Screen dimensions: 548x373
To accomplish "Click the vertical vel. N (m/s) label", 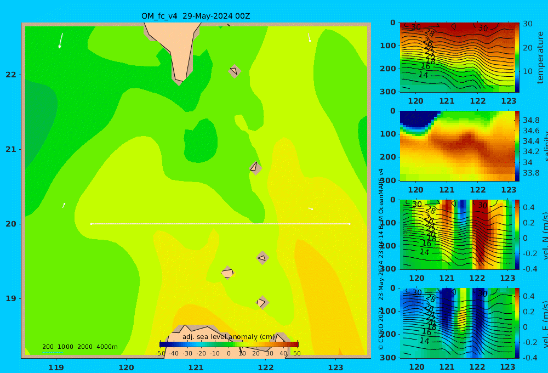I will 545,235.
